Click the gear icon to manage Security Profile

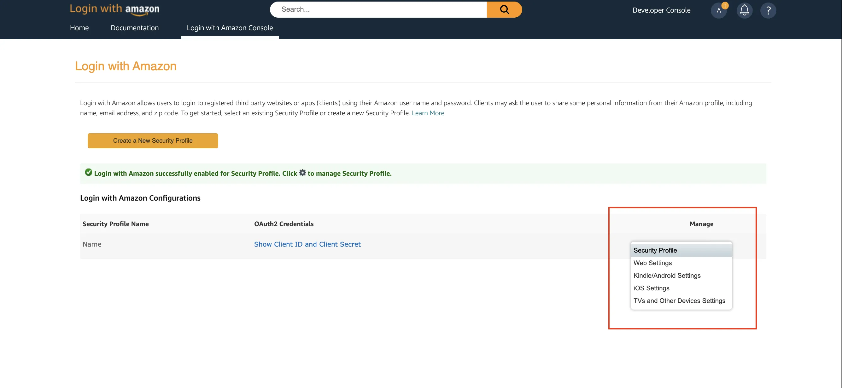tap(302, 173)
